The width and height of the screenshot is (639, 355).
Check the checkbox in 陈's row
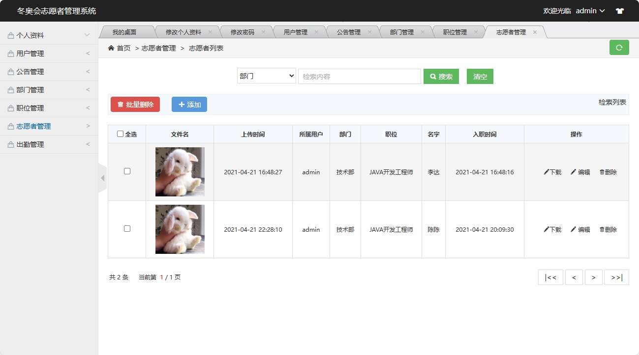click(127, 229)
